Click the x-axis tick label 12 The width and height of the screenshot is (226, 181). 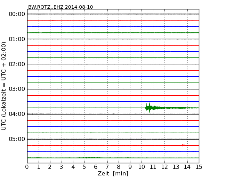[x=164, y=167]
